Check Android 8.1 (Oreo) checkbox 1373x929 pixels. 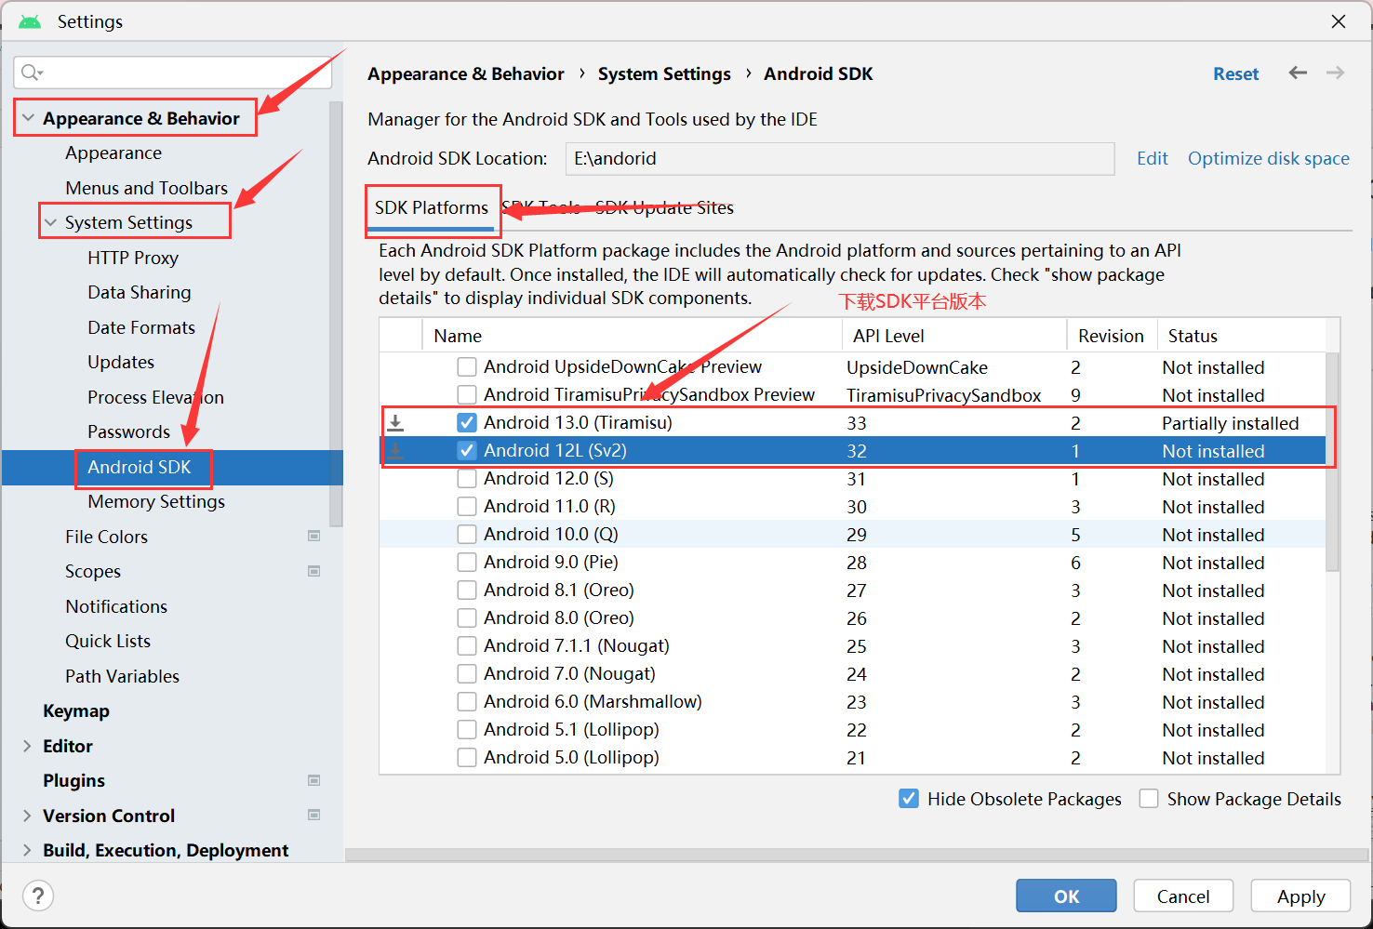tap(467, 591)
